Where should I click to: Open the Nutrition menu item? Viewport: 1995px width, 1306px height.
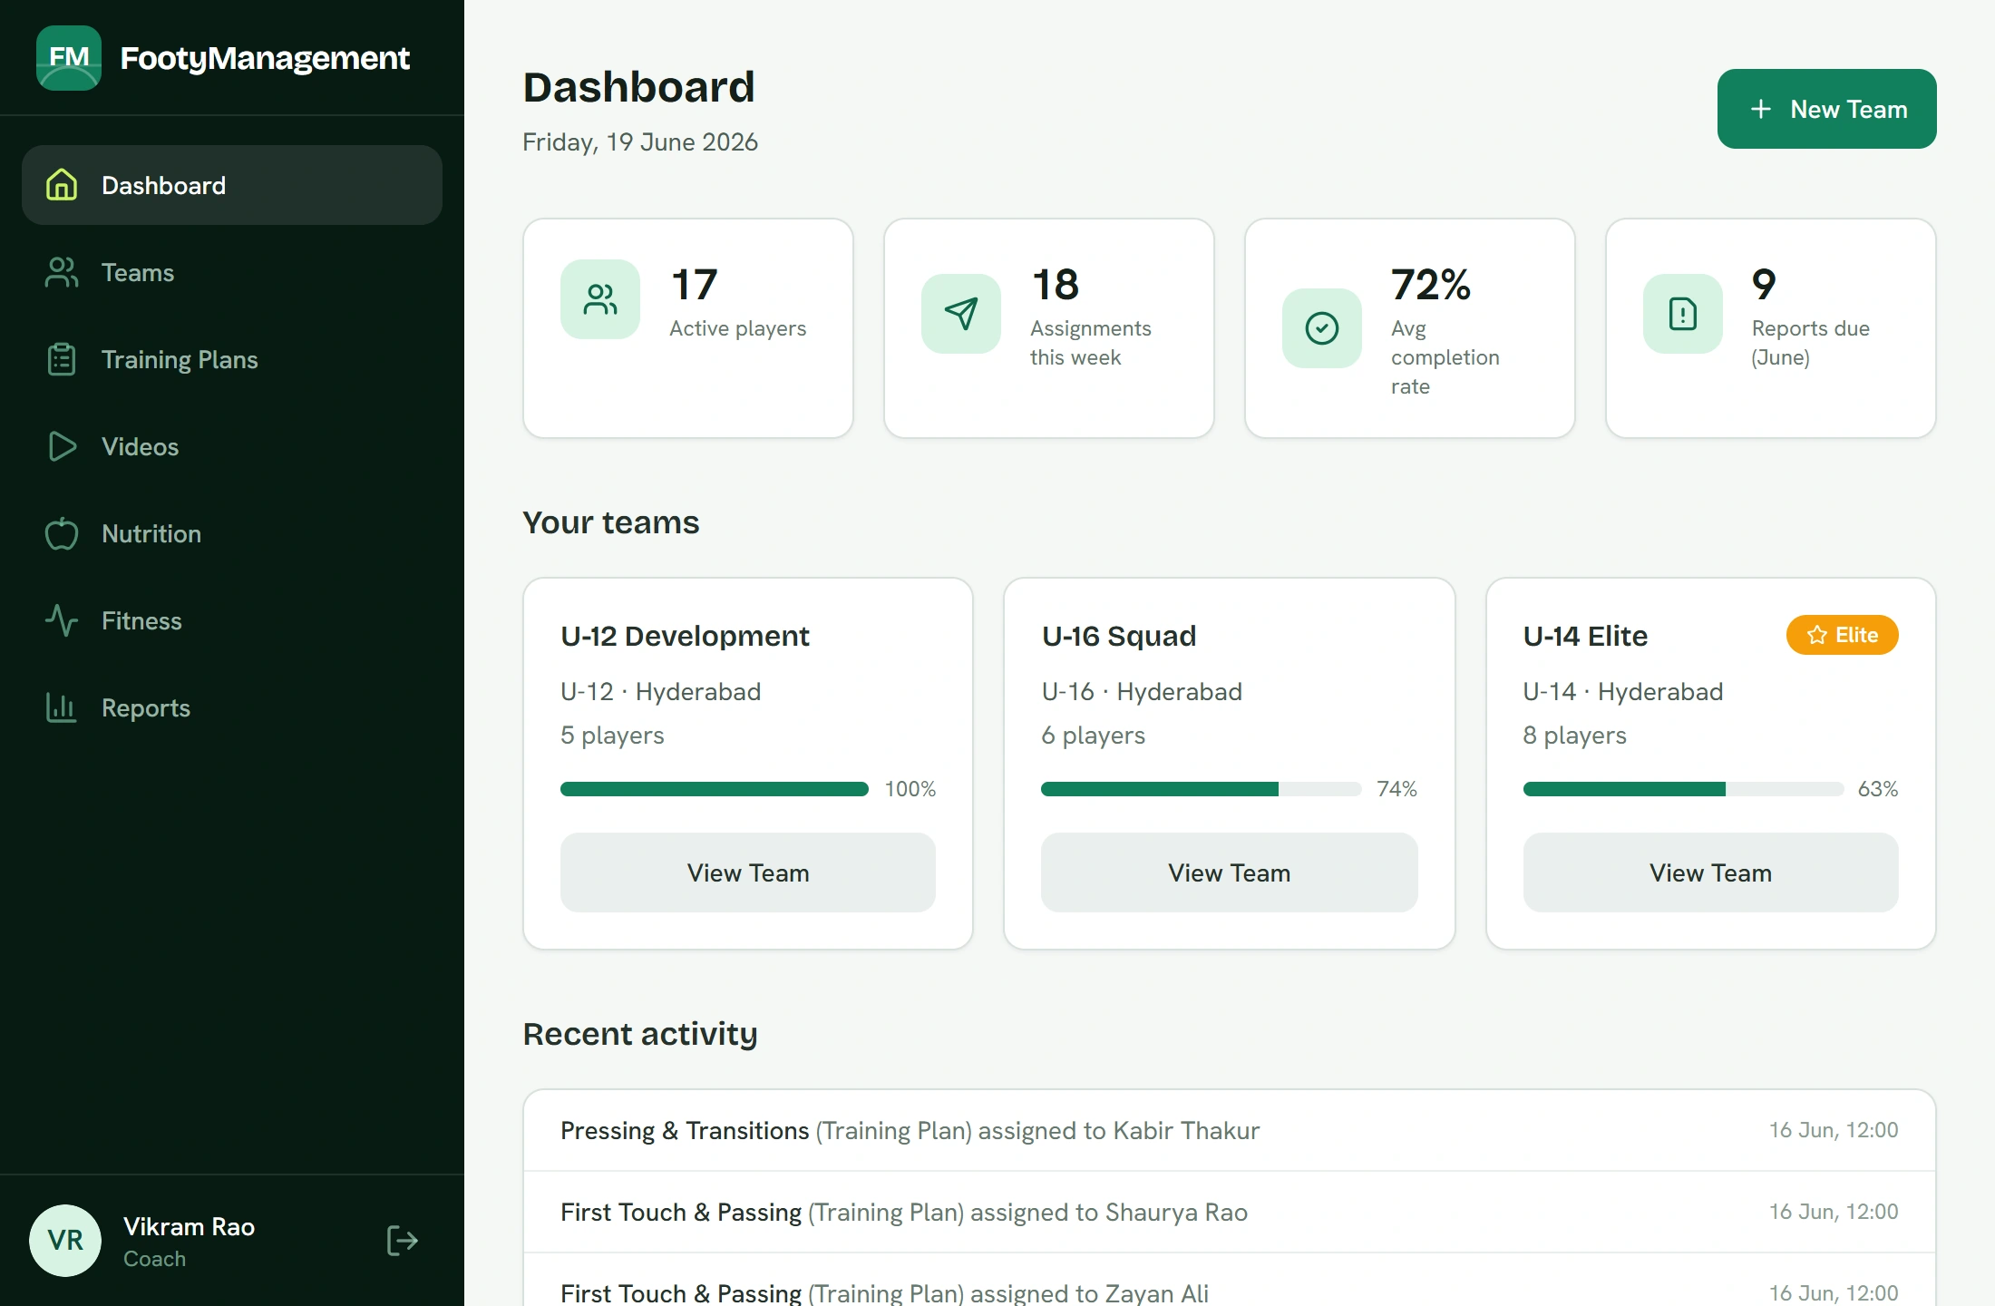(232, 533)
